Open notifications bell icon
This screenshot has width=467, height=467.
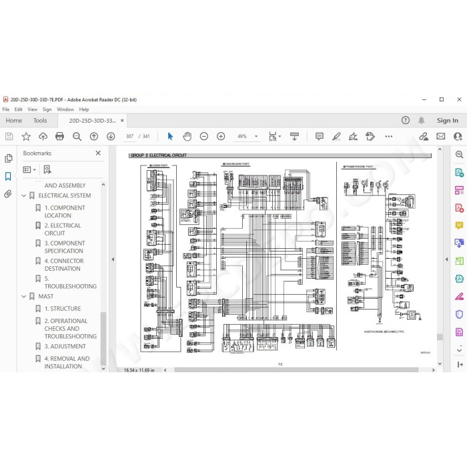421,120
